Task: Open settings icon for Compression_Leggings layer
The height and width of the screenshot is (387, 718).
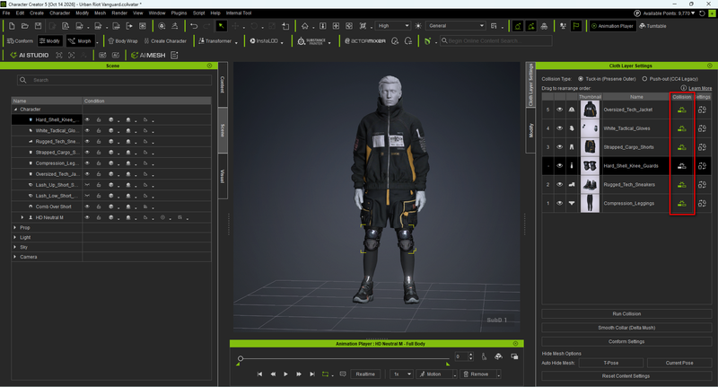Action: click(x=702, y=203)
